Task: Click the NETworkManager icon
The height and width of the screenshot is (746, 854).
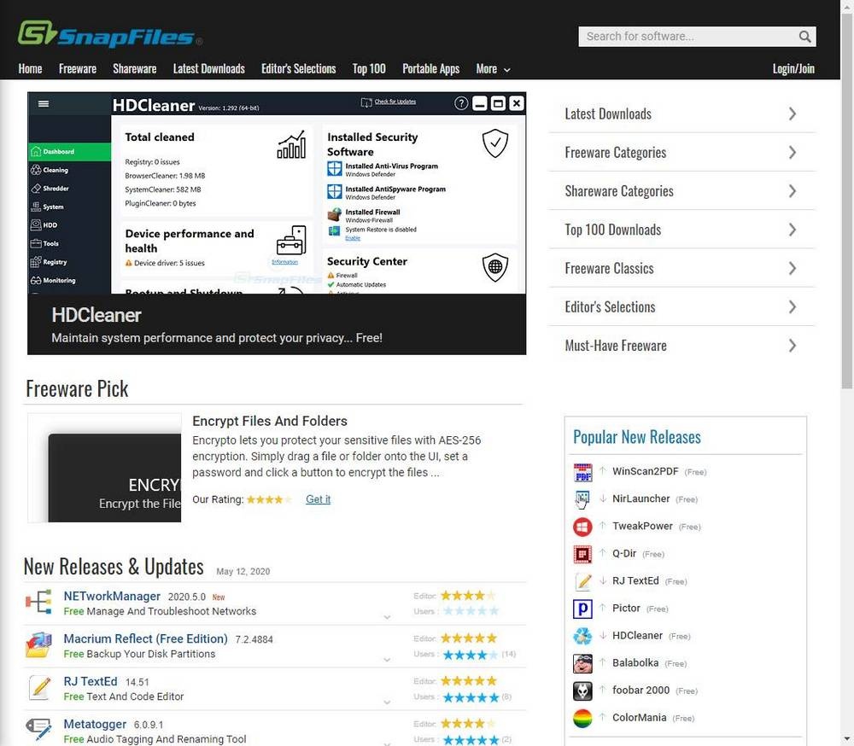Action: coord(39,603)
